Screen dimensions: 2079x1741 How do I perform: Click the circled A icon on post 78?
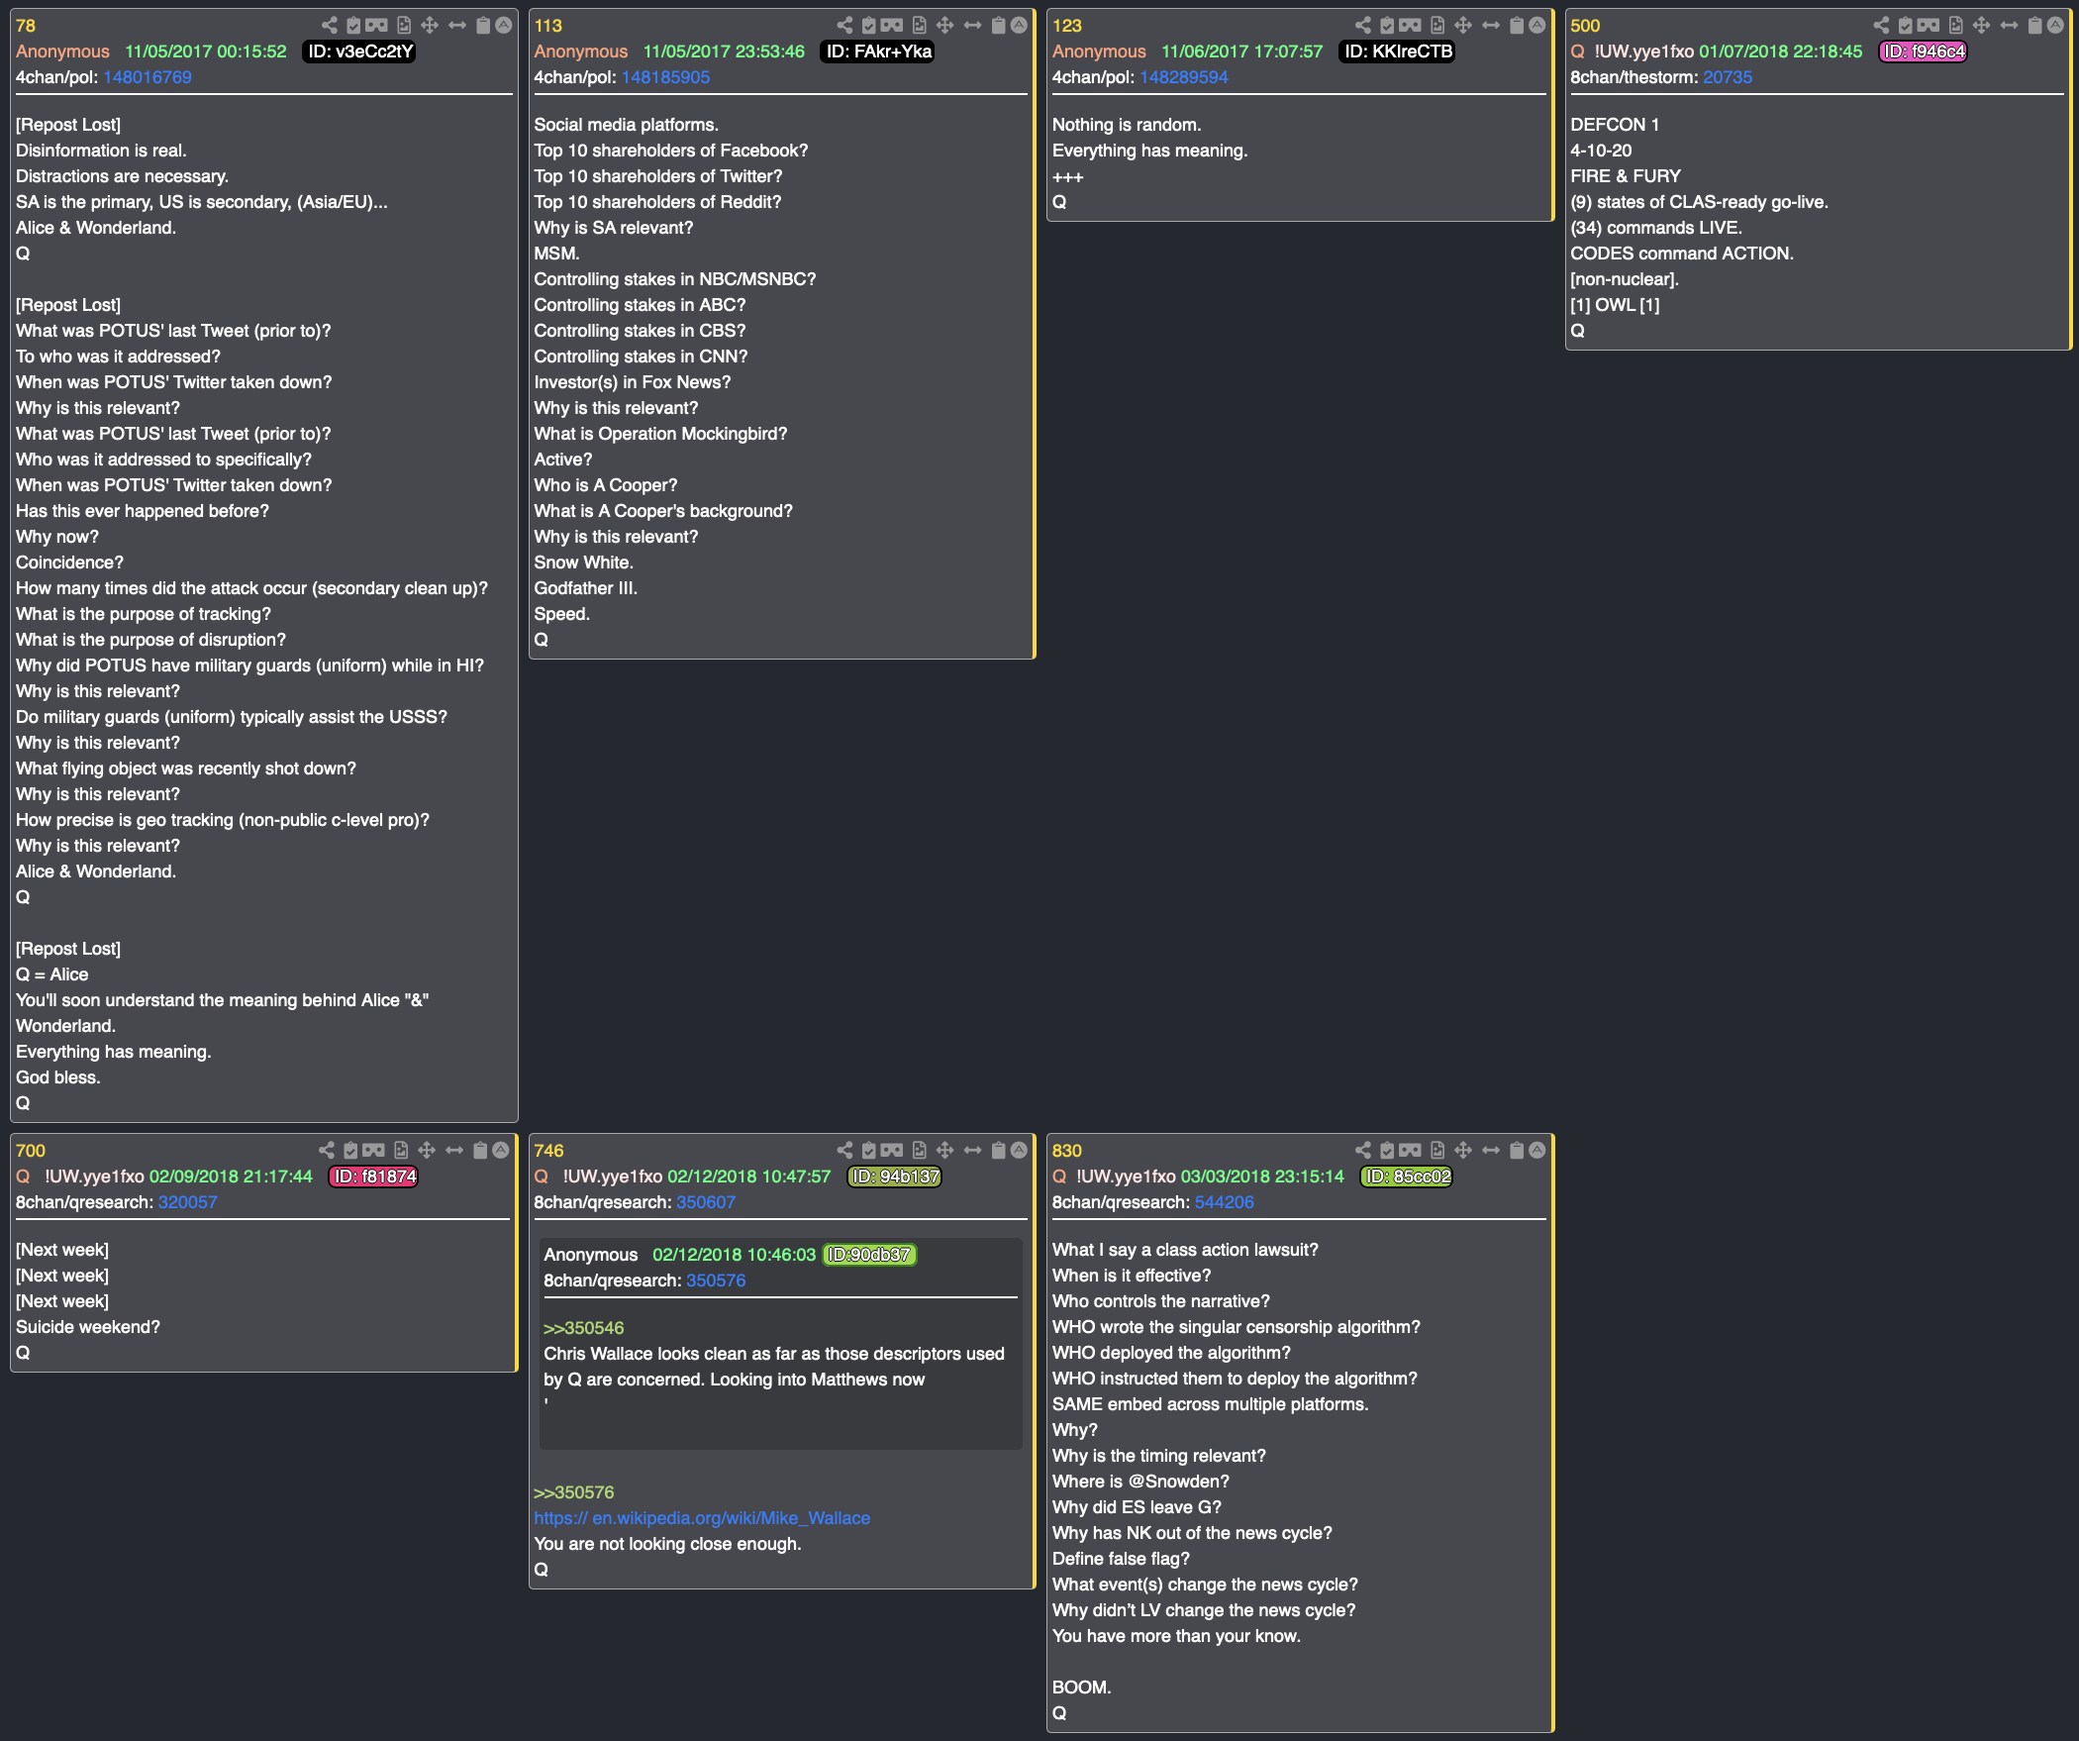pos(503,25)
